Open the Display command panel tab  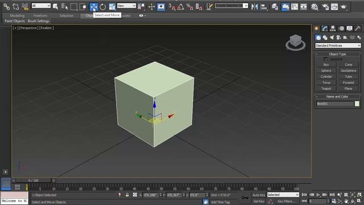coord(349,28)
